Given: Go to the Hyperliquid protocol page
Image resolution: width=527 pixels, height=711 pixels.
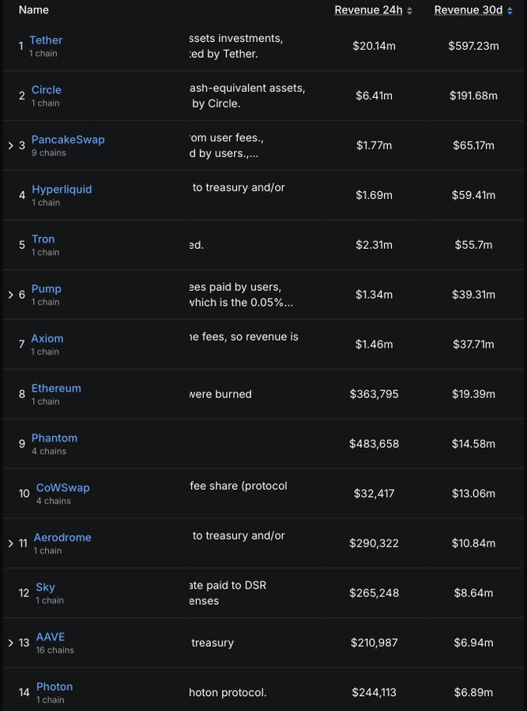Looking at the screenshot, I should click(62, 190).
